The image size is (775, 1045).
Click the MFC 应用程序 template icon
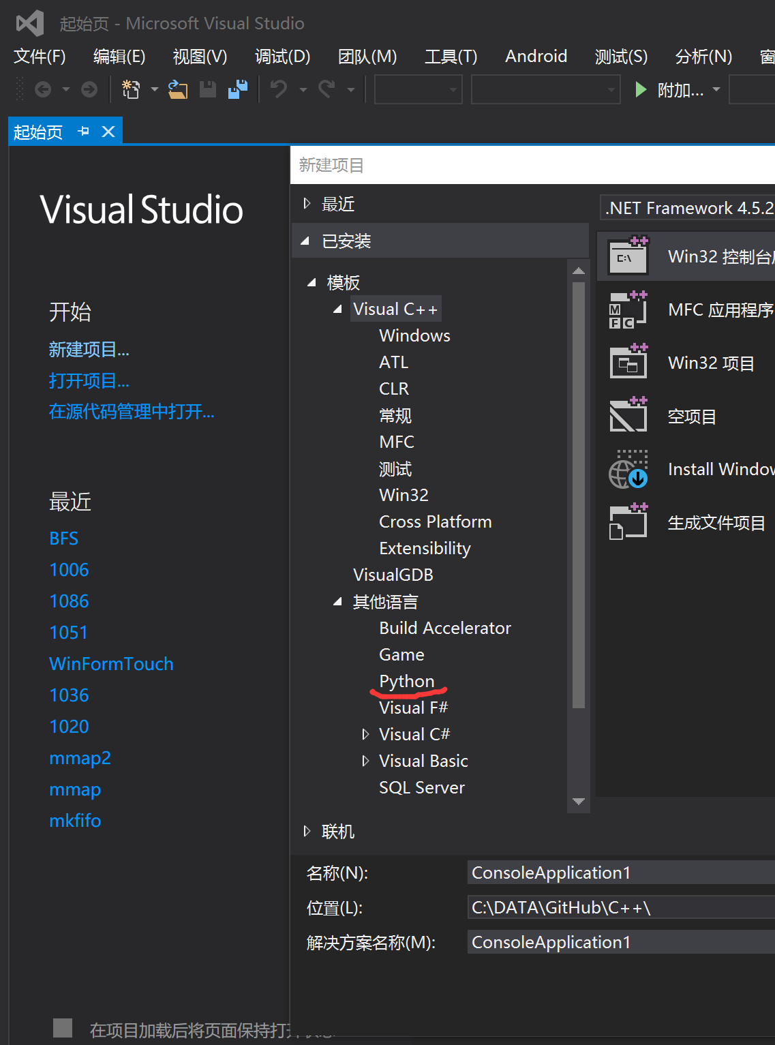(627, 309)
